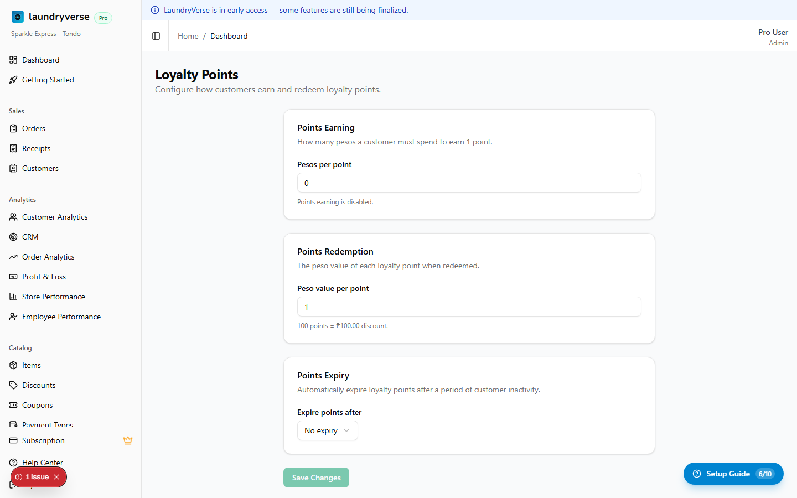Click the Pro plan badge
This screenshot has width=797, height=498.
[103, 18]
